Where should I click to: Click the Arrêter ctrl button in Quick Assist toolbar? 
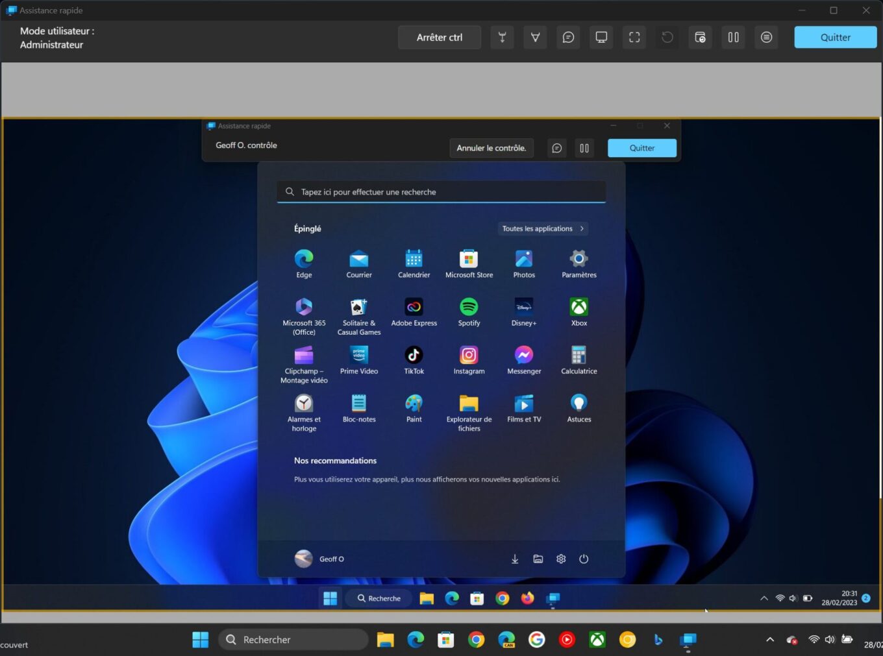pyautogui.click(x=440, y=38)
